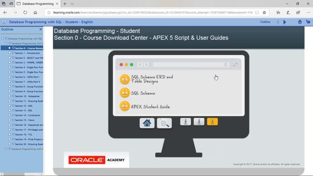Viewport: 313px width, 176px height.
Task: Click forward arrow in monitor mock browser
Action: 146,65
